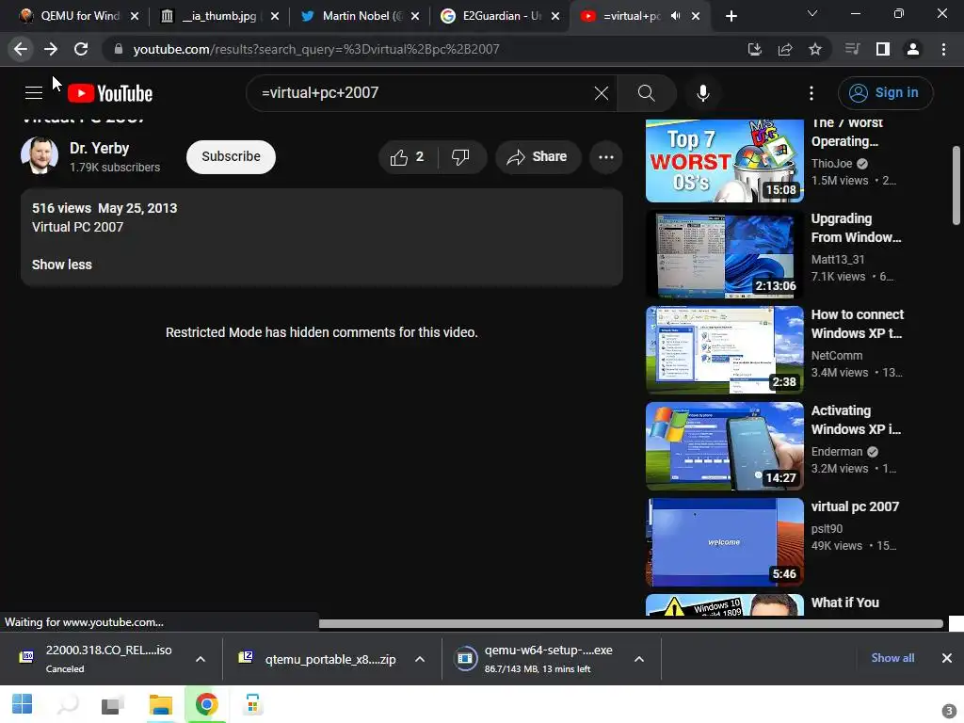Open YouTube settings three-dot menu
Viewport: 964px width, 723px height.
811,93
